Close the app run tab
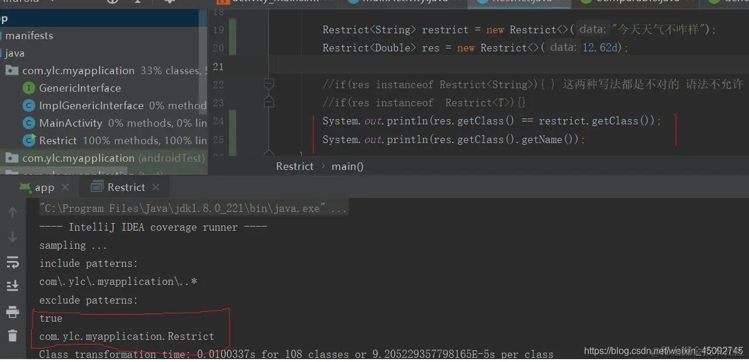This screenshot has width=749, height=362. pyautogui.click(x=65, y=187)
